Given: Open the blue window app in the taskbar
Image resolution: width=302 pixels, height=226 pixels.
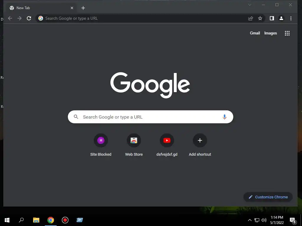Looking at the screenshot, I should pos(80,220).
